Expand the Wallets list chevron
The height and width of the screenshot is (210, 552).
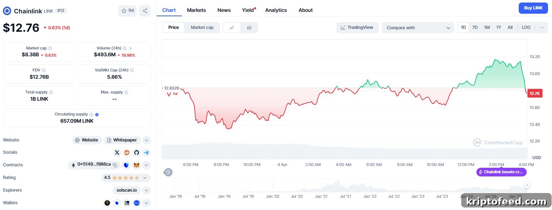point(146,203)
